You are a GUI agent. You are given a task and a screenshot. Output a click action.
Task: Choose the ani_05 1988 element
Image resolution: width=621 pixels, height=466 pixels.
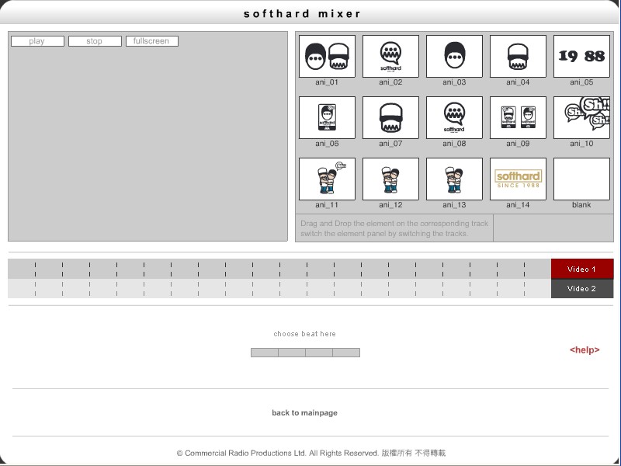pyautogui.click(x=581, y=56)
